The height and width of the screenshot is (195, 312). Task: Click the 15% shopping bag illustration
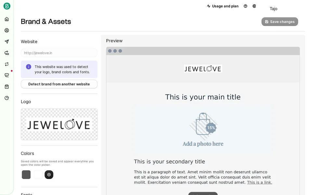(203, 126)
